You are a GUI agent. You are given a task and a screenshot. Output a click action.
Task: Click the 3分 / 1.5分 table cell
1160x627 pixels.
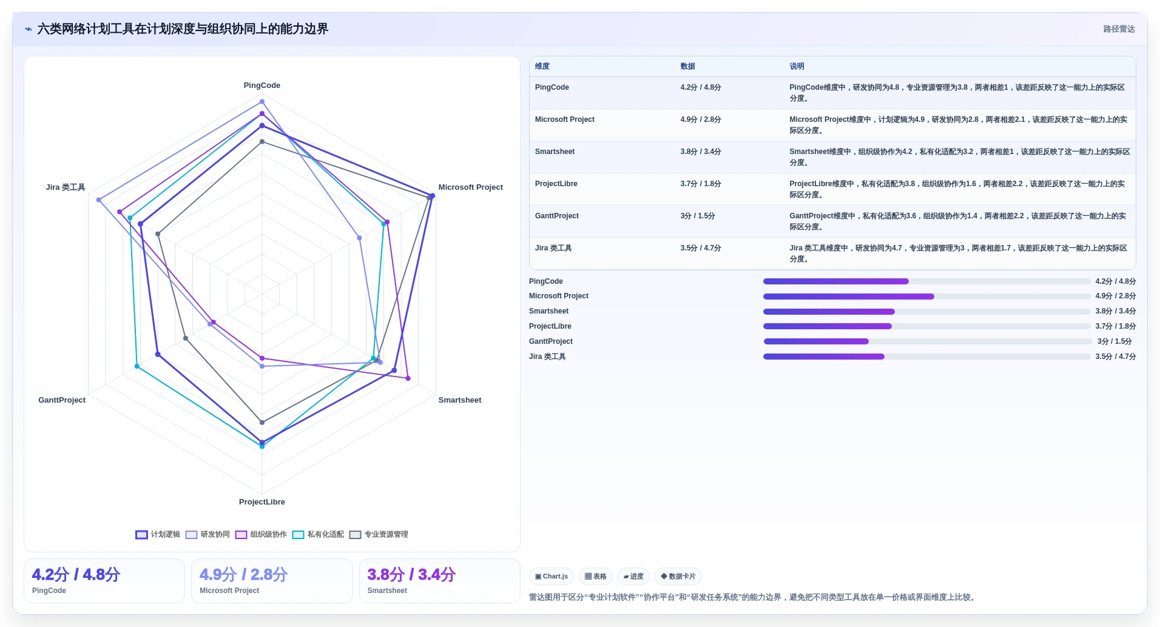pos(698,216)
